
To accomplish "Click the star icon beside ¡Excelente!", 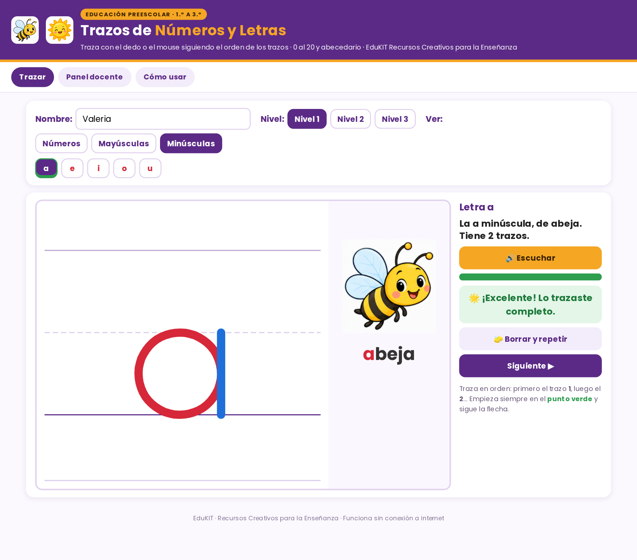I will click(x=474, y=298).
